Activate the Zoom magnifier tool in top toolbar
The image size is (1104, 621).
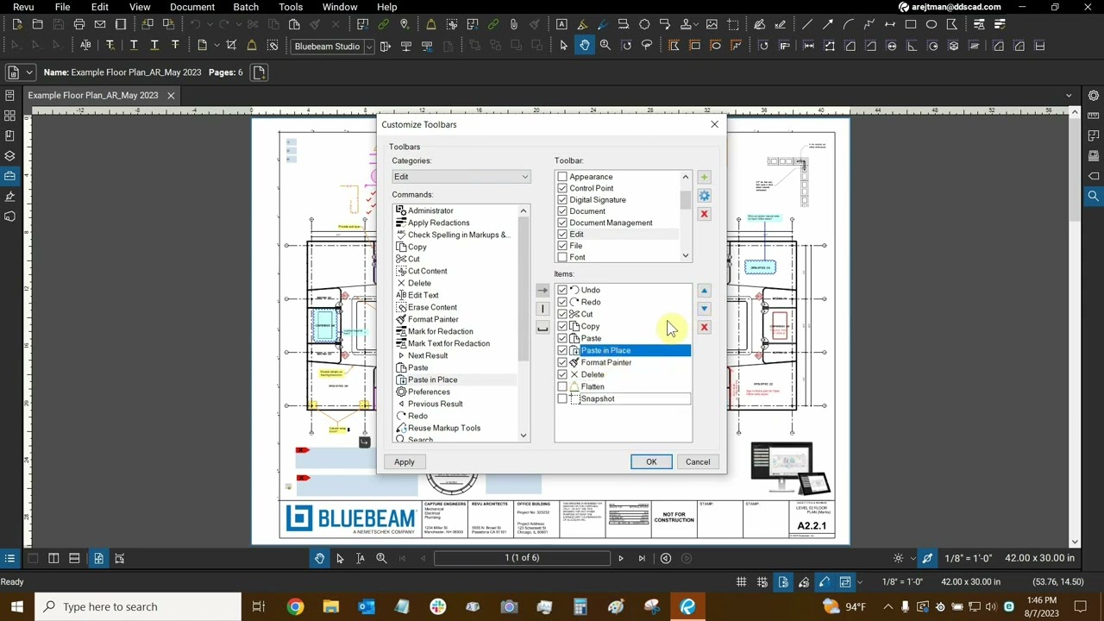tap(605, 46)
